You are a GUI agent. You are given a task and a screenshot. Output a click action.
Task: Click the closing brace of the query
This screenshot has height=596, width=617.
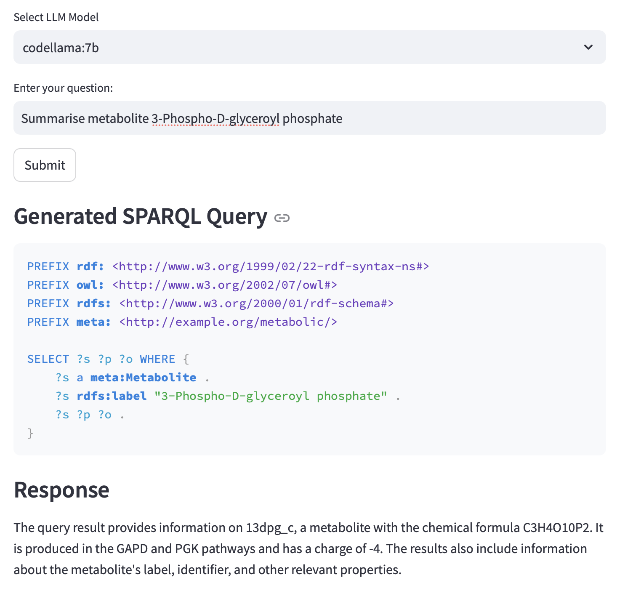[x=30, y=433]
